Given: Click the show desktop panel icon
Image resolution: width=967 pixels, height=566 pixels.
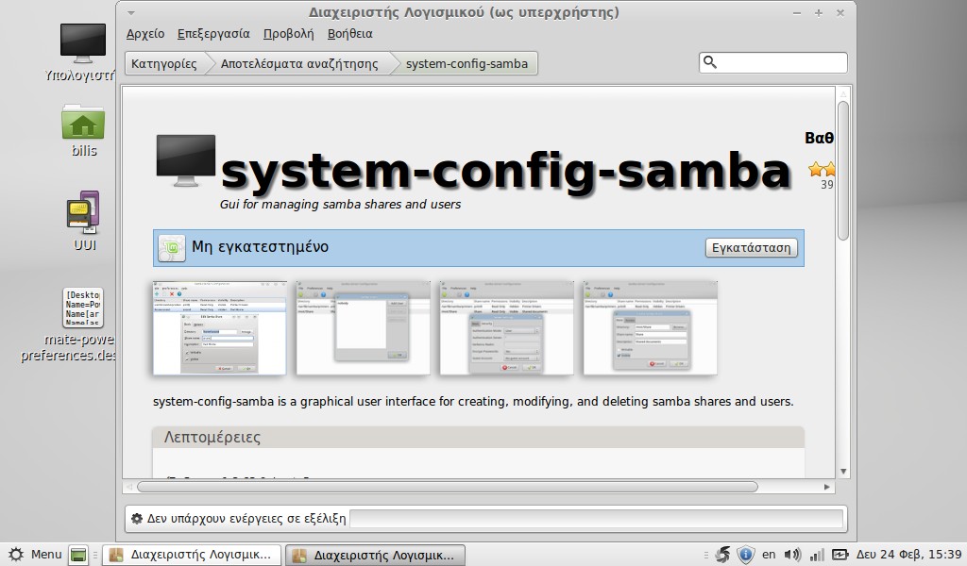Looking at the screenshot, I should 78,555.
